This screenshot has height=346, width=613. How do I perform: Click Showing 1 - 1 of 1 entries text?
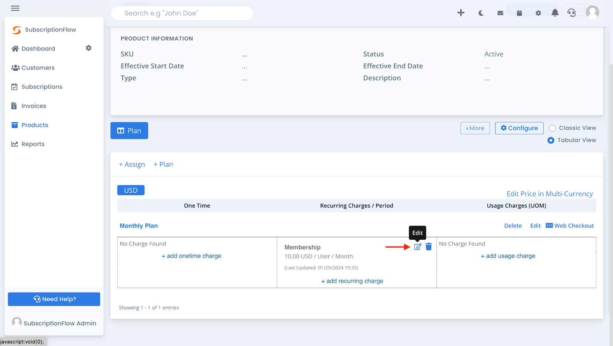tap(149, 307)
